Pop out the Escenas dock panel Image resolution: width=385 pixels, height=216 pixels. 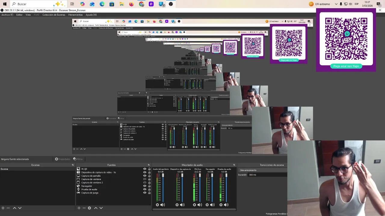(72, 165)
